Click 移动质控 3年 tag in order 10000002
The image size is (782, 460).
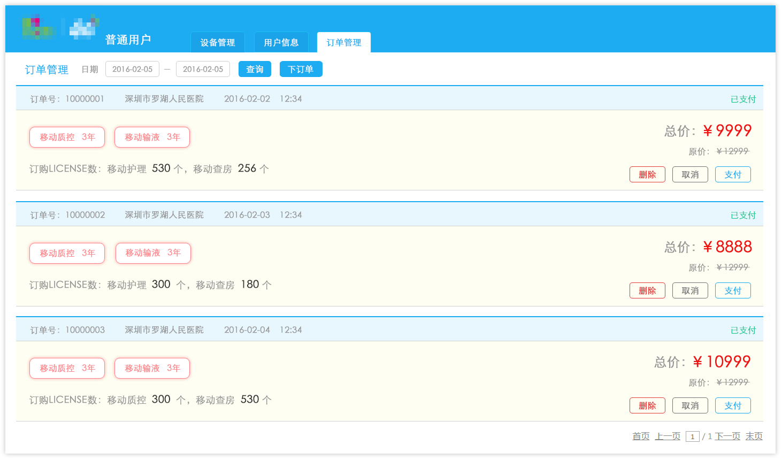pyautogui.click(x=67, y=253)
